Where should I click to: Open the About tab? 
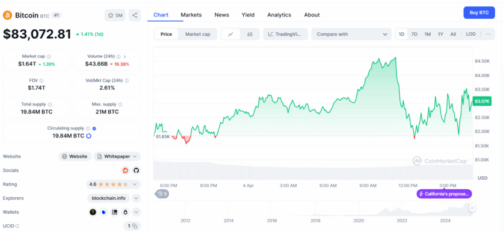pos(312,15)
